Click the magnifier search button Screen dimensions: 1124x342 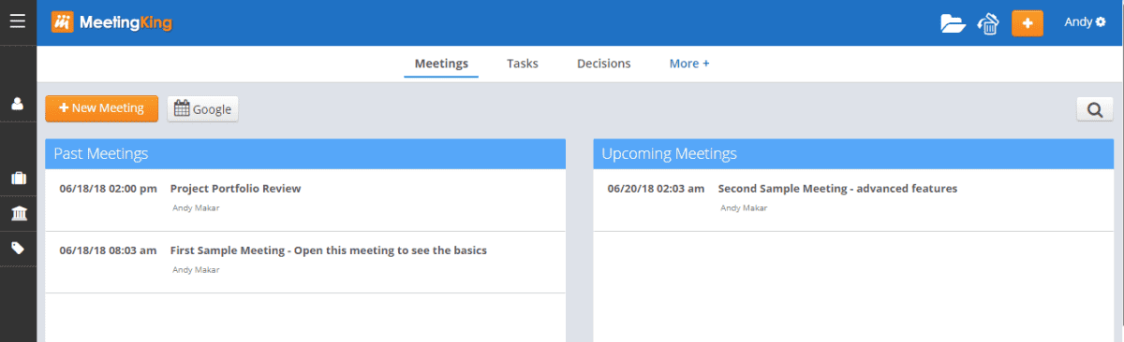[1094, 109]
